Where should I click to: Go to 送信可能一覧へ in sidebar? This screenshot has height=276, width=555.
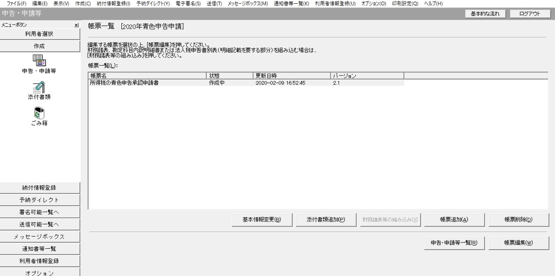pyautogui.click(x=39, y=224)
